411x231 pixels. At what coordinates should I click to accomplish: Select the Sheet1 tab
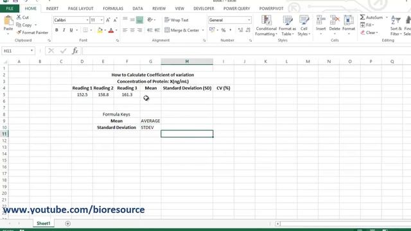44,223
